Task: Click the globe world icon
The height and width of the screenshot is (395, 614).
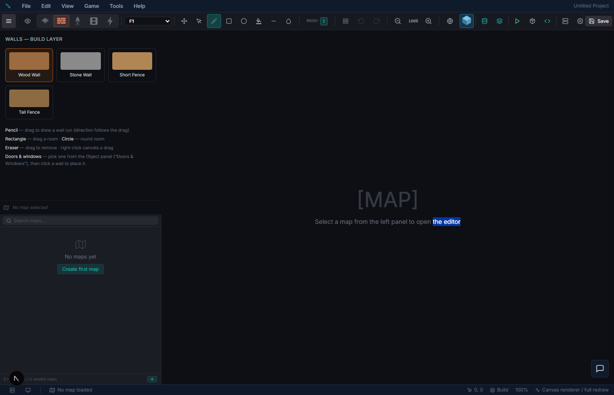Action: [450, 21]
